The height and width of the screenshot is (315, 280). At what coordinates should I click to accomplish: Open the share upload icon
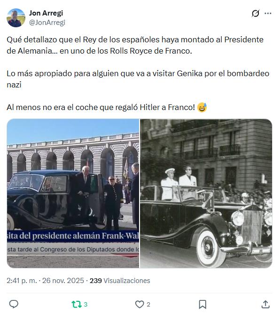(x=265, y=304)
